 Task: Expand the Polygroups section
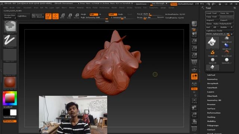[213, 125]
